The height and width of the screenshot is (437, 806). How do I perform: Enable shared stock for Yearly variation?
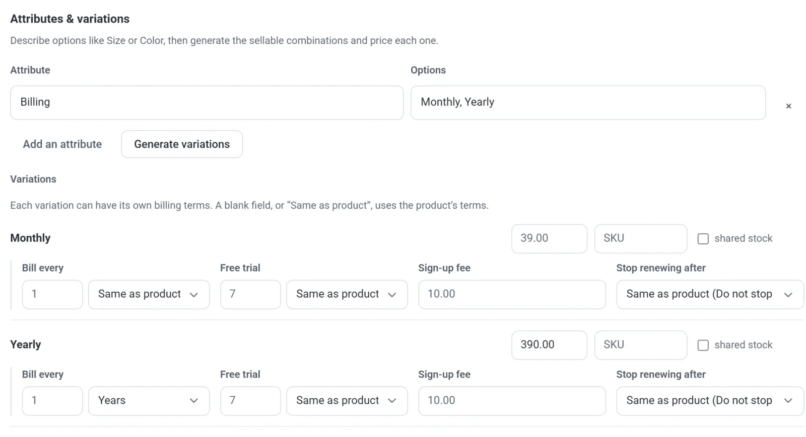click(x=703, y=345)
